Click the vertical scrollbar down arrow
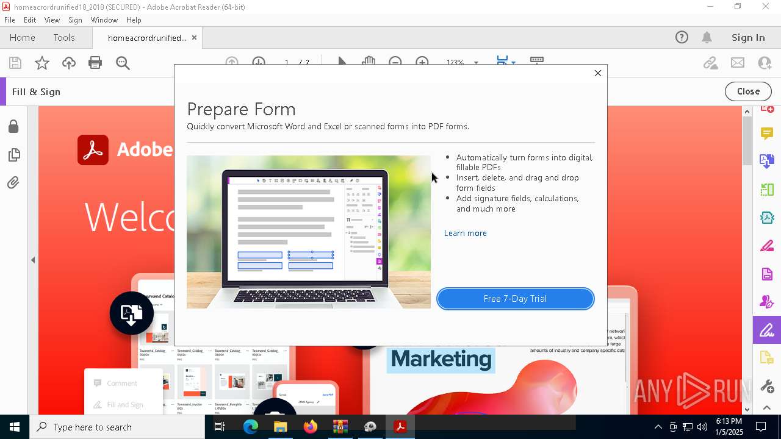The height and width of the screenshot is (439, 781). click(x=747, y=410)
